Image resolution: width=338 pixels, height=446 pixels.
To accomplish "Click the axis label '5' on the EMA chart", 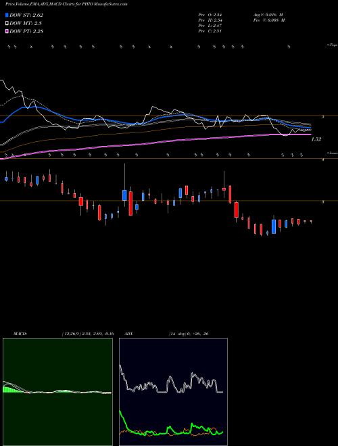I will 323,117.
